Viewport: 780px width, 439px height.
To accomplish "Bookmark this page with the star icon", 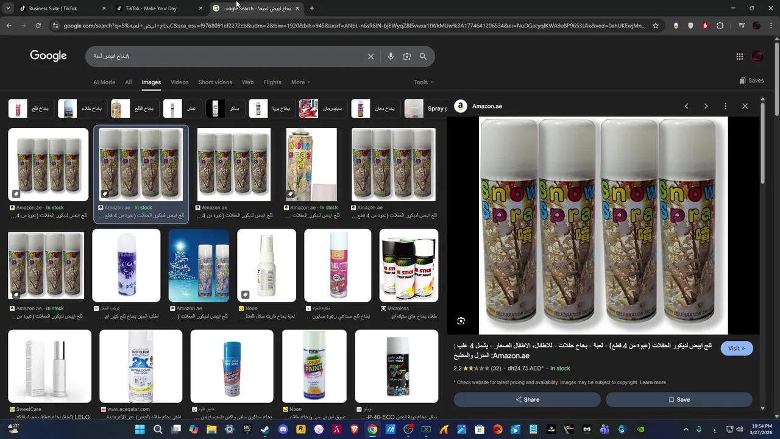I will click(x=656, y=26).
